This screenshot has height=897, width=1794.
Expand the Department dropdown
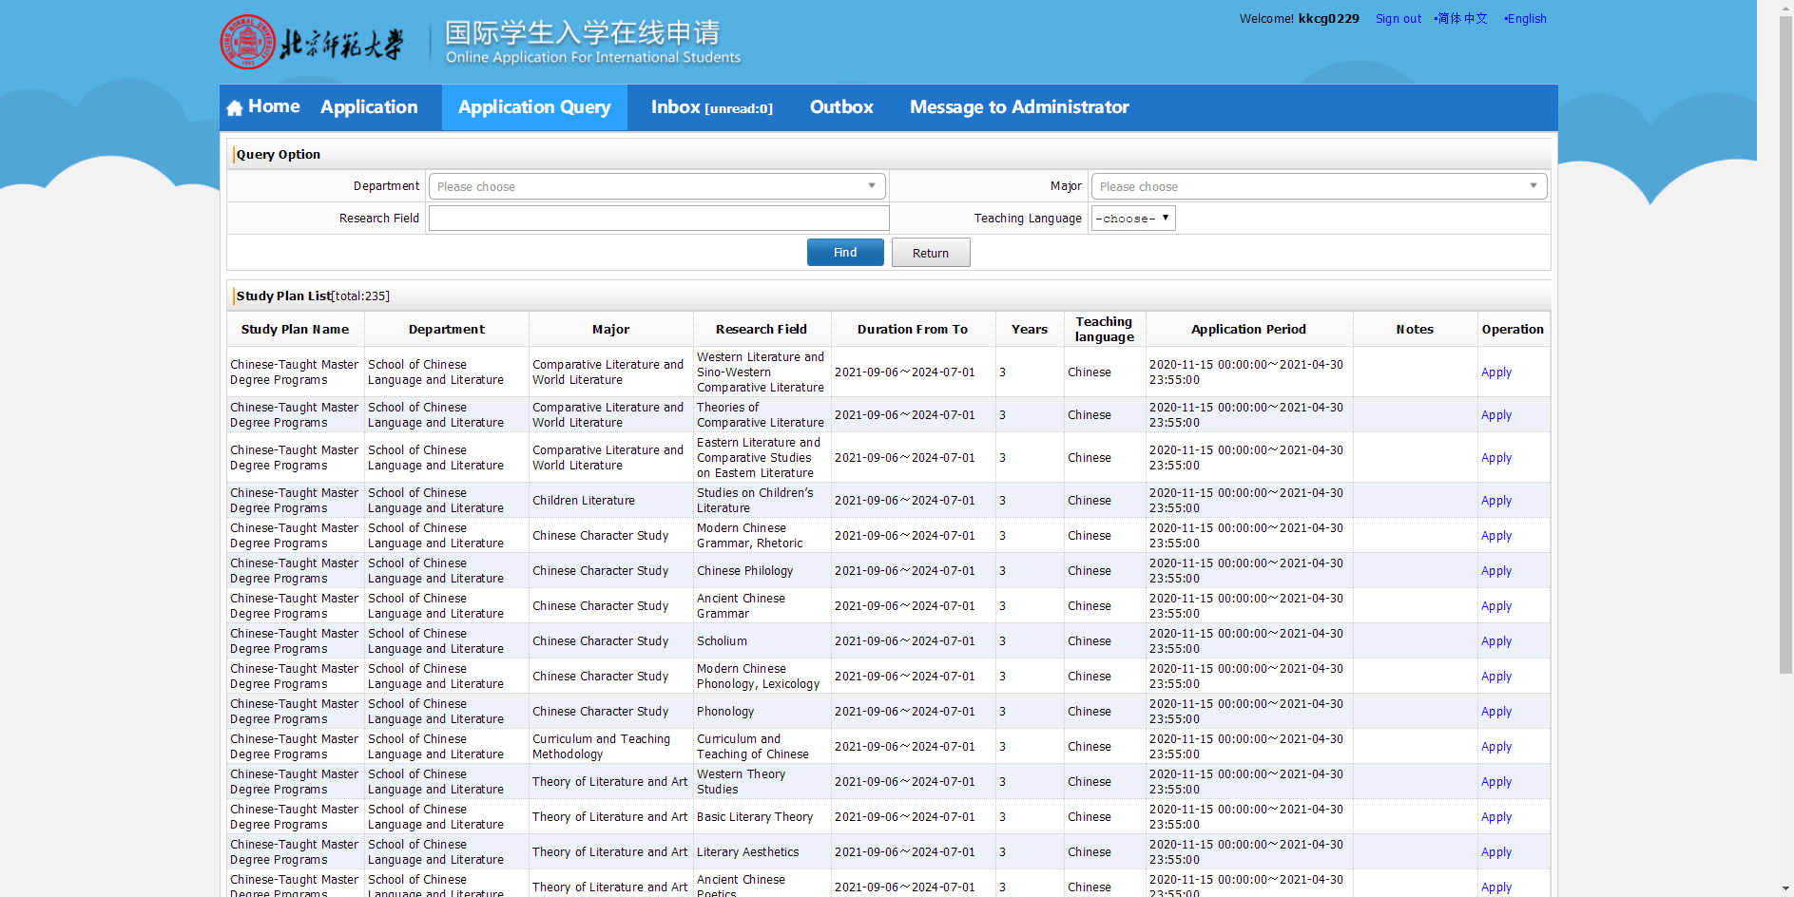coord(657,186)
